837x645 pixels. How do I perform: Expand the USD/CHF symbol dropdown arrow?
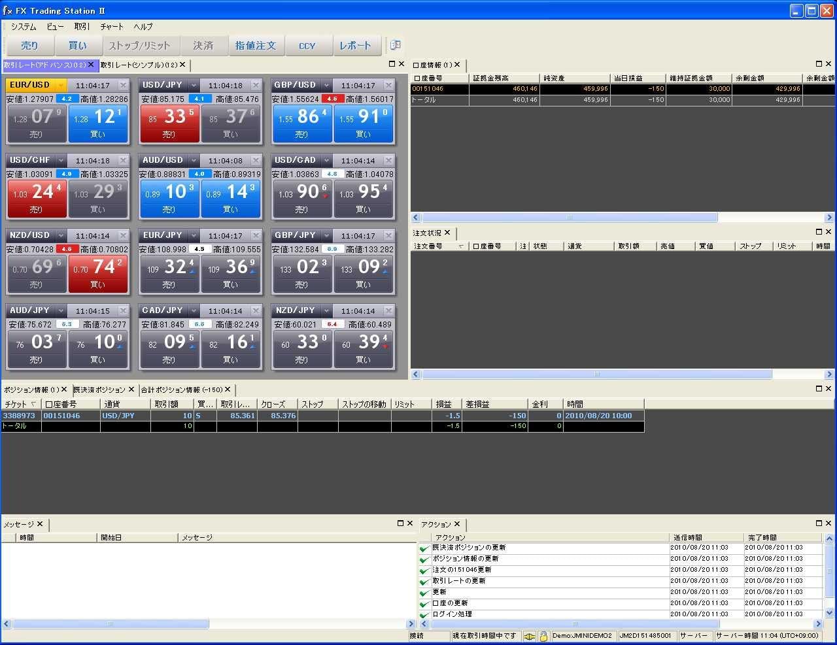tap(61, 160)
